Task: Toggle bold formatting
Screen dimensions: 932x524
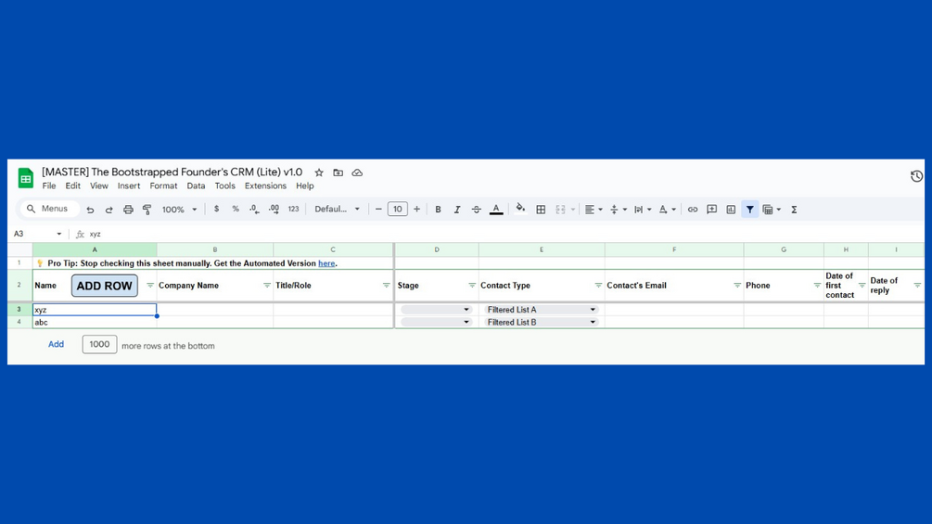Action: tap(438, 210)
